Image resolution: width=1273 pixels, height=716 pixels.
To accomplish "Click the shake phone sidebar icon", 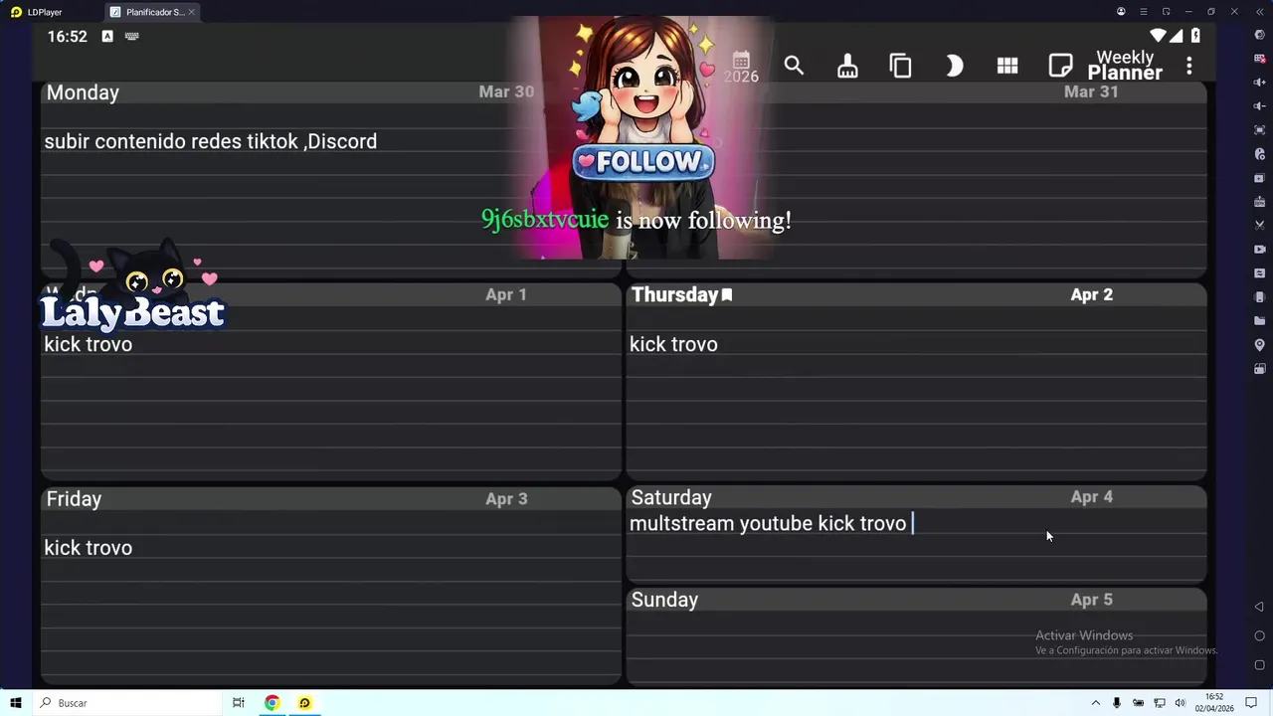I will (x=1260, y=297).
